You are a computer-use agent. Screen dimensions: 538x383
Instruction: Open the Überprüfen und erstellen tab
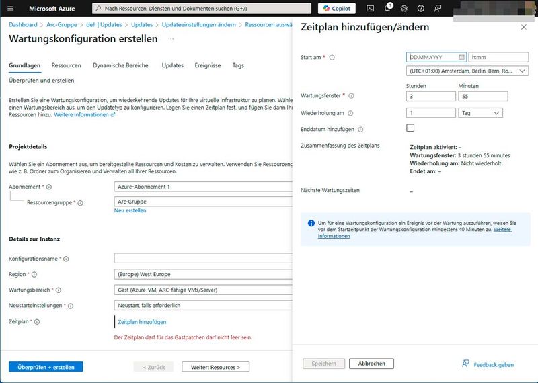[x=42, y=81]
